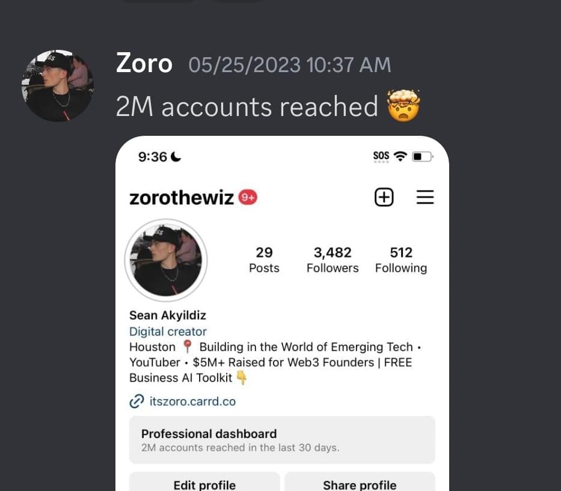View the 512 Following list
Viewport: 561px width, 491px height.
[x=401, y=260]
